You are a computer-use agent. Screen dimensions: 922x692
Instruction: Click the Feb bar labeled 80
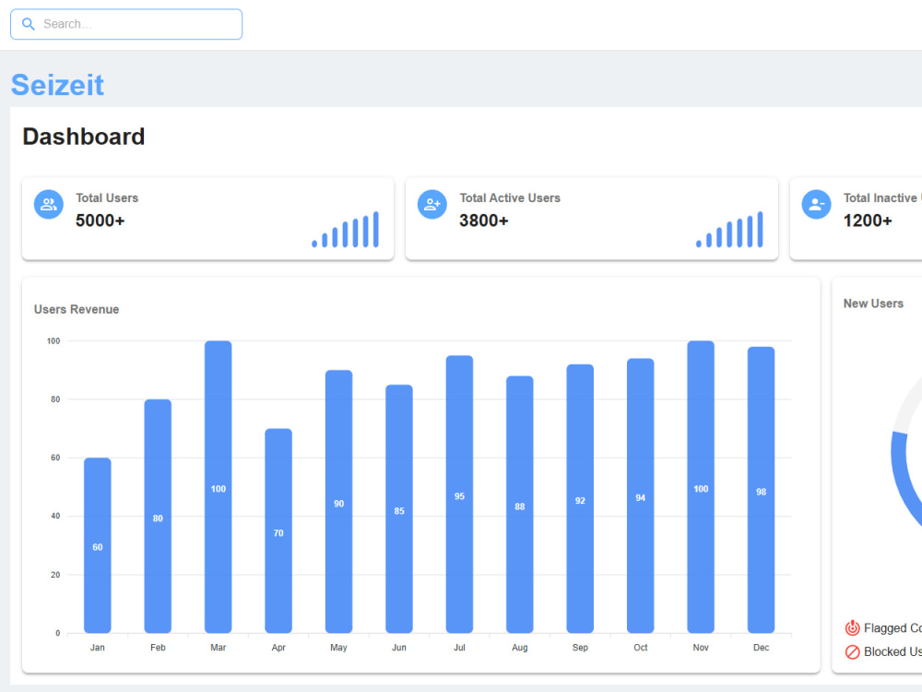(158, 516)
